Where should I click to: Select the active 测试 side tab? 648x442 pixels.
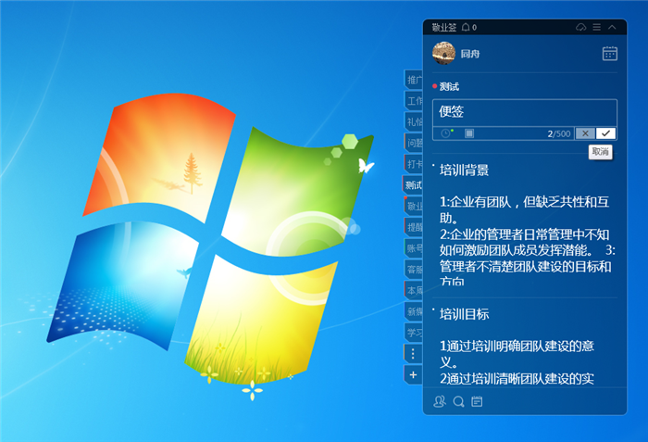click(x=413, y=185)
